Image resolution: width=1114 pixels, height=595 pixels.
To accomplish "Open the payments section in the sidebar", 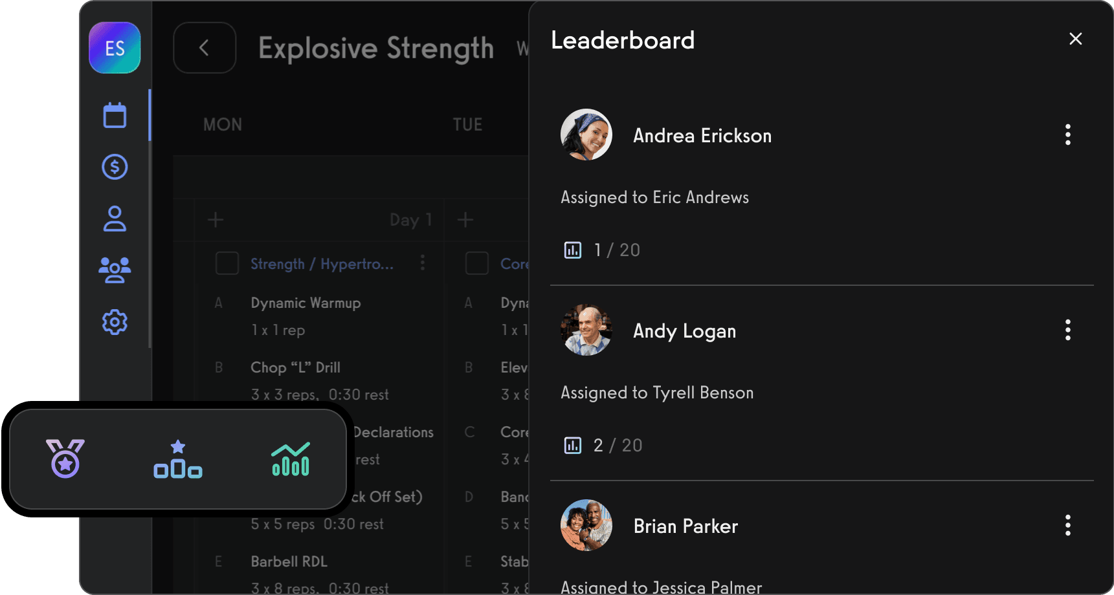I will point(114,166).
